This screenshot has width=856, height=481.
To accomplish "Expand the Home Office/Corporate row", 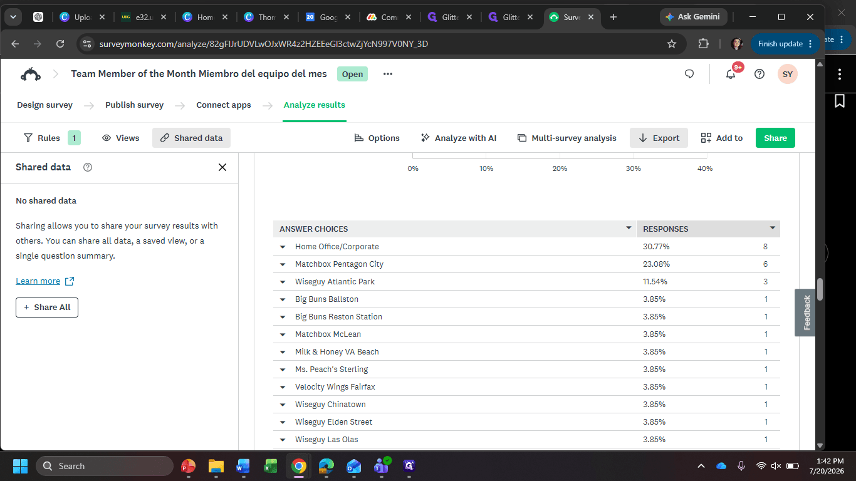I will pyautogui.click(x=283, y=247).
